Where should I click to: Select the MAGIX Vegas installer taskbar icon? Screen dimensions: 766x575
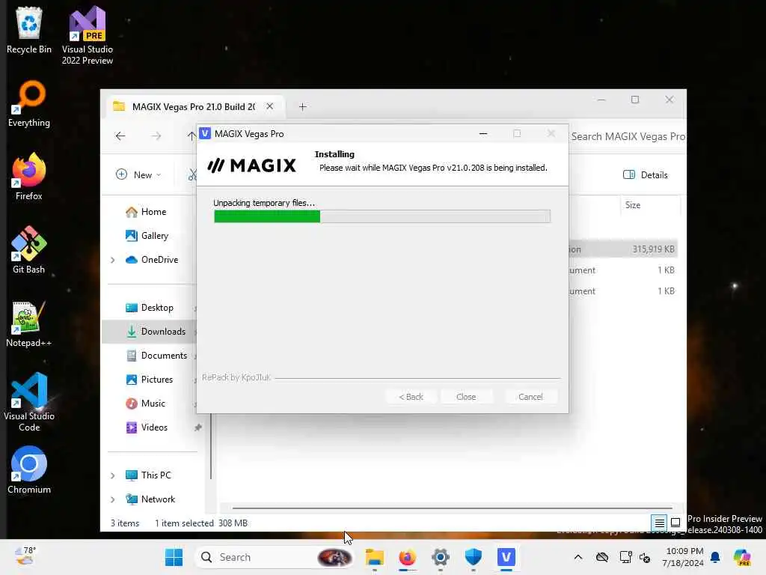pos(506,557)
